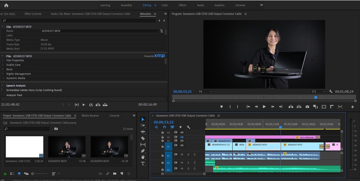Select the Pen tool
The image size is (360, 181).
pos(143,151)
